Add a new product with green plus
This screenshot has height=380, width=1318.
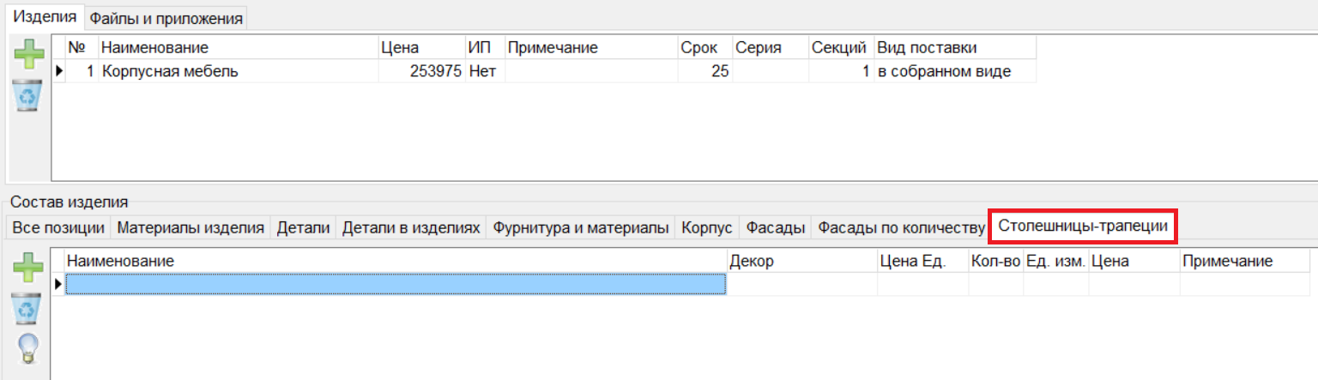[x=27, y=55]
